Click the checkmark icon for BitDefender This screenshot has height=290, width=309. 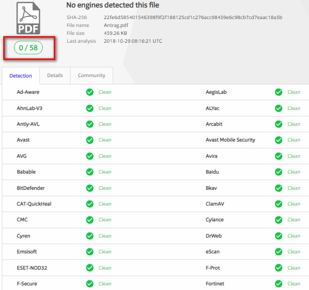point(90,188)
